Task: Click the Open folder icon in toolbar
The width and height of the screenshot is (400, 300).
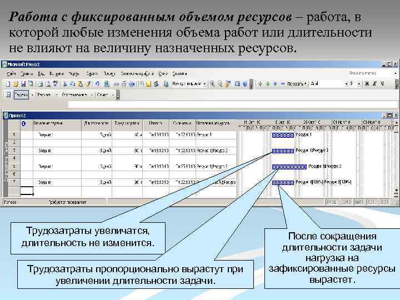Action: click(x=16, y=84)
